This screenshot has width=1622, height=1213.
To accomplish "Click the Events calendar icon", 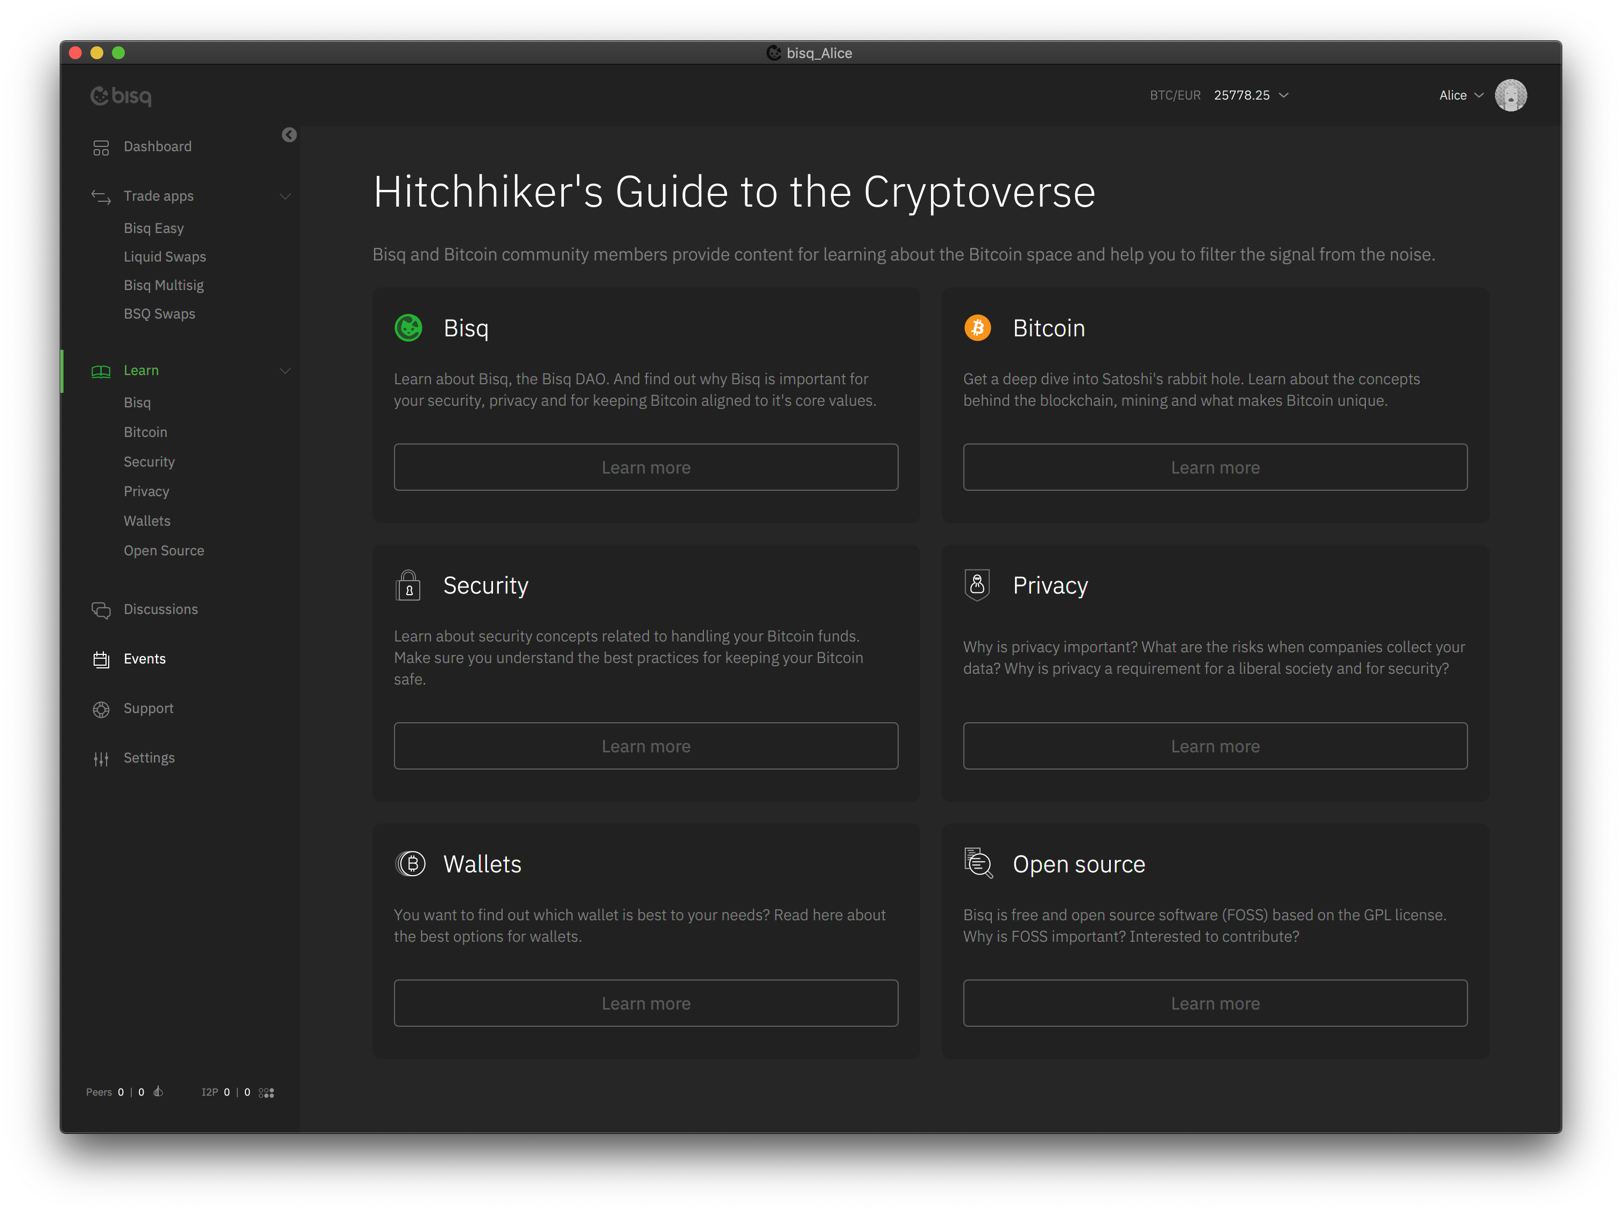I will (101, 659).
